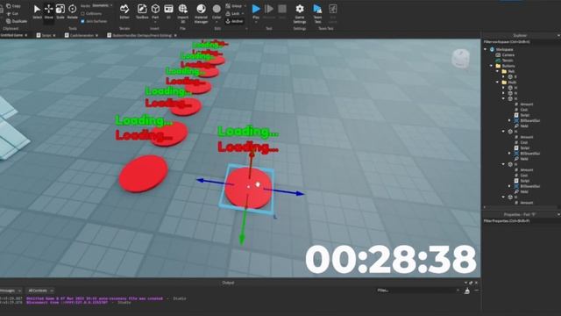Click the Filter workspace search field
This screenshot has height=316, width=561.
(x=521, y=42)
